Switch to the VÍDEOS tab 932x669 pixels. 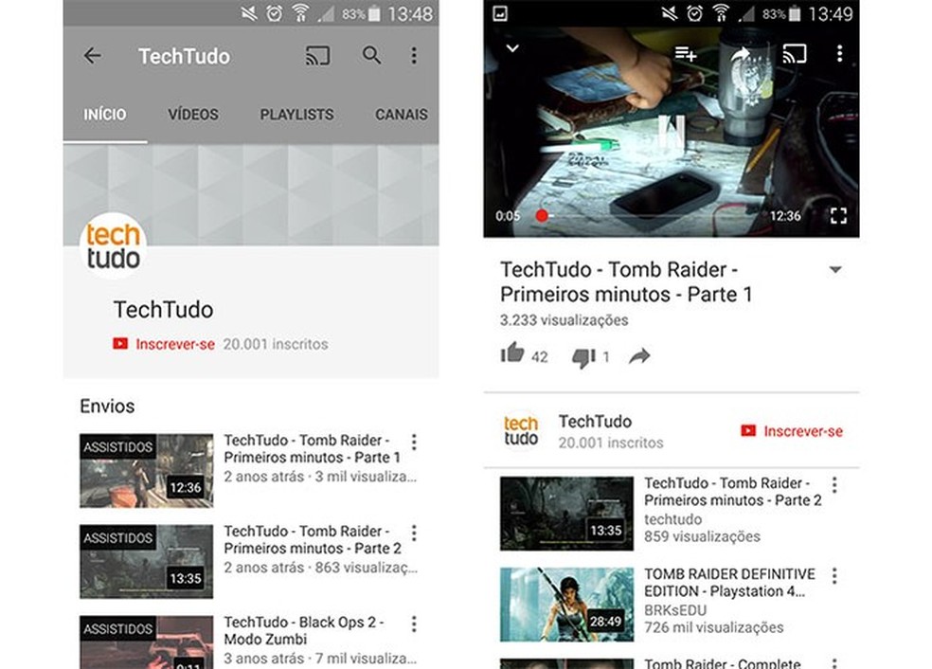(x=193, y=114)
